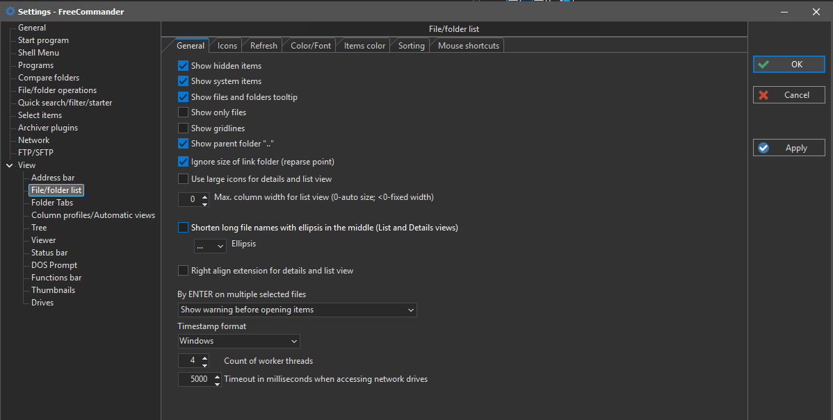Image resolution: width=833 pixels, height=420 pixels.
Task: Click the green checkmark OK button
Action: pyautogui.click(x=788, y=65)
